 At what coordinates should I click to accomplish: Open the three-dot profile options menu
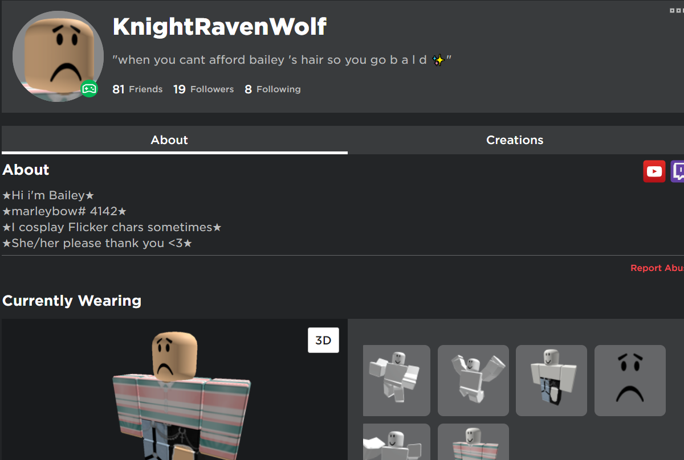coord(677,10)
